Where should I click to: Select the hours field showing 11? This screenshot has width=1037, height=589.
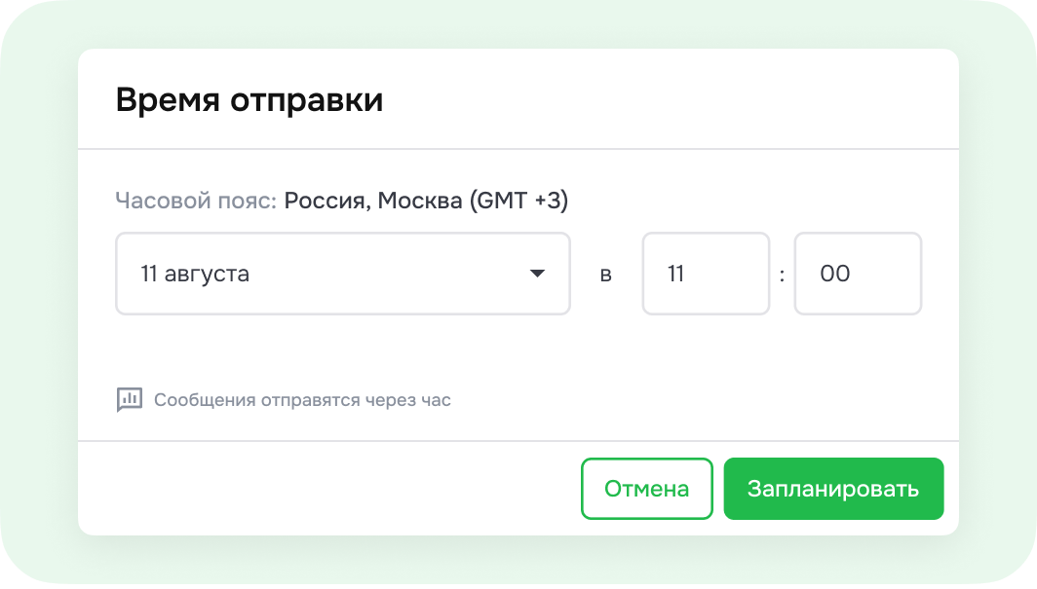tap(706, 274)
